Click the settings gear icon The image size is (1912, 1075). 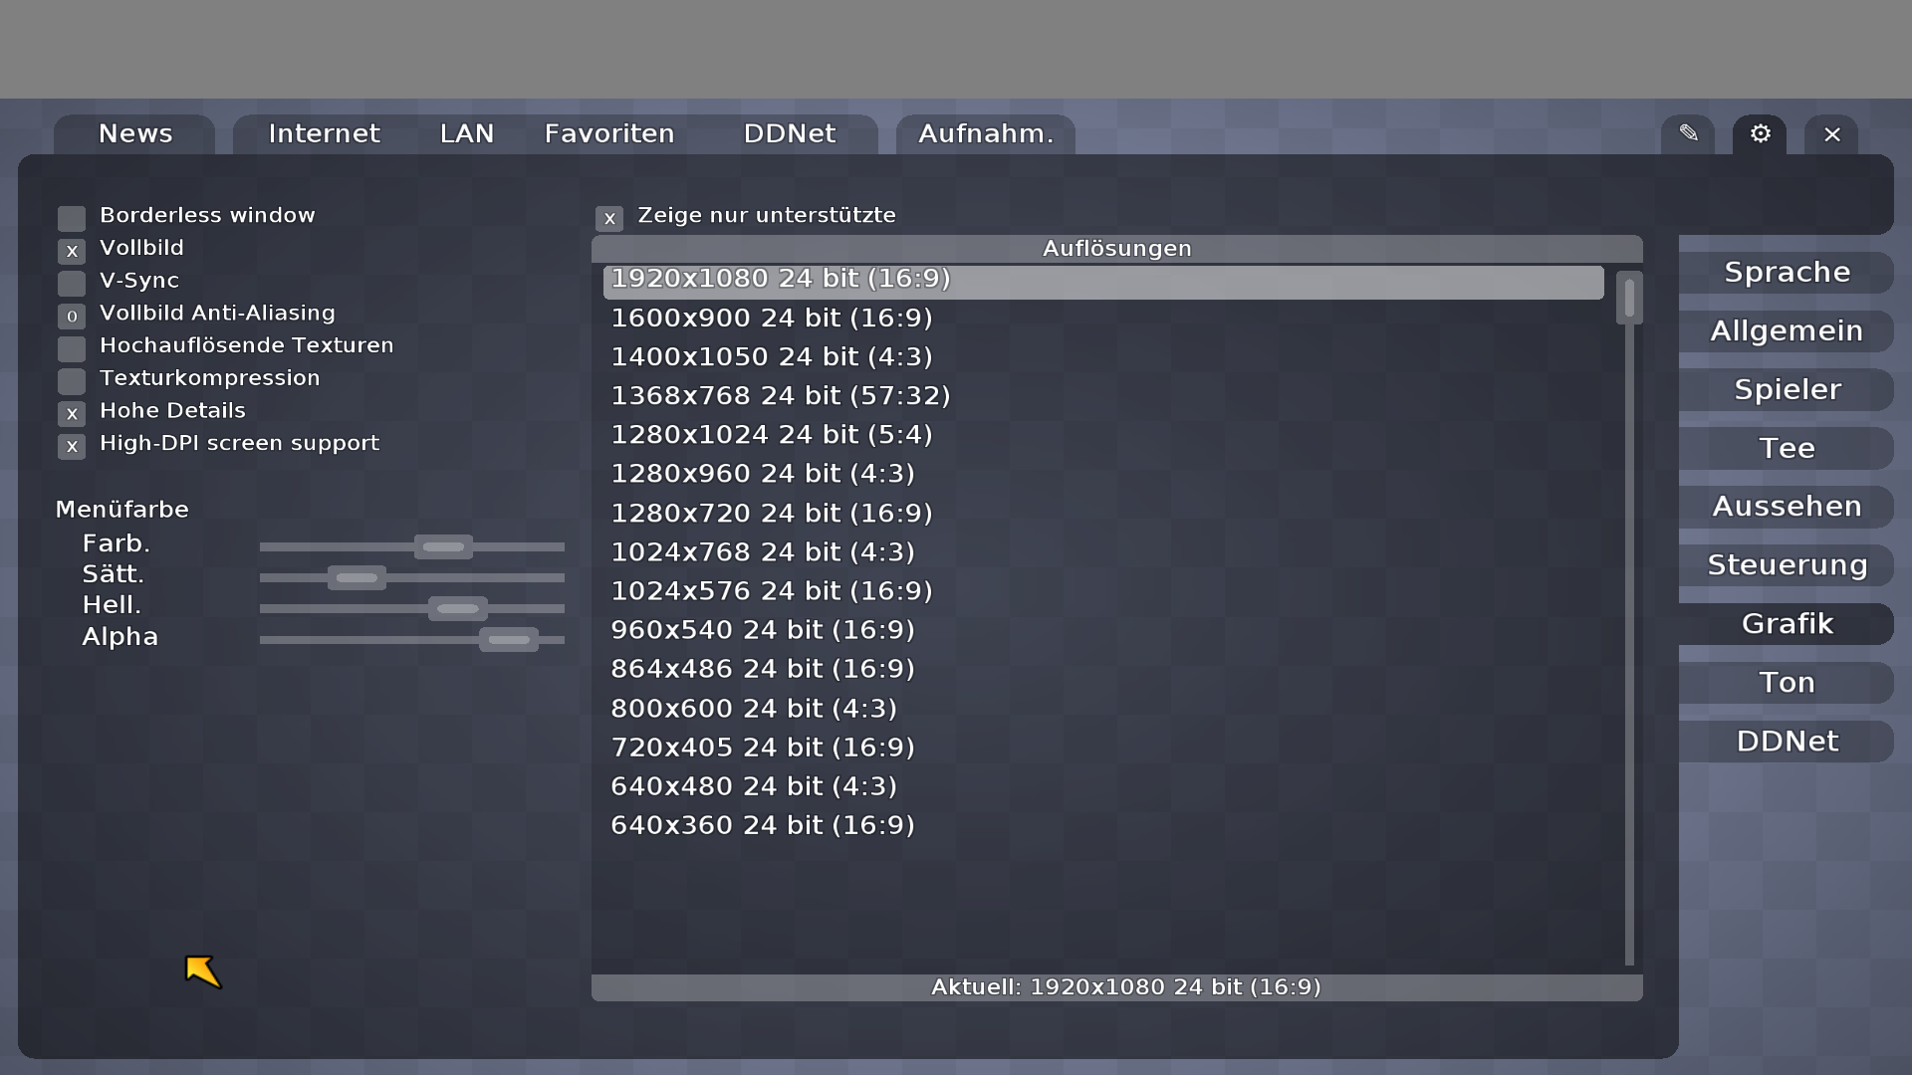coord(1760,133)
